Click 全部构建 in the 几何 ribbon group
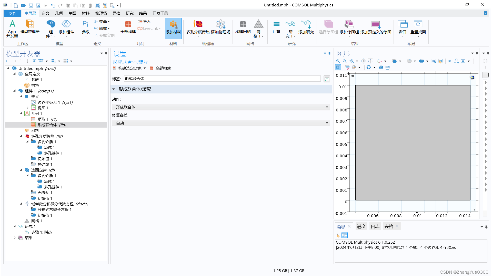This screenshot has height=277, width=492. (128, 27)
